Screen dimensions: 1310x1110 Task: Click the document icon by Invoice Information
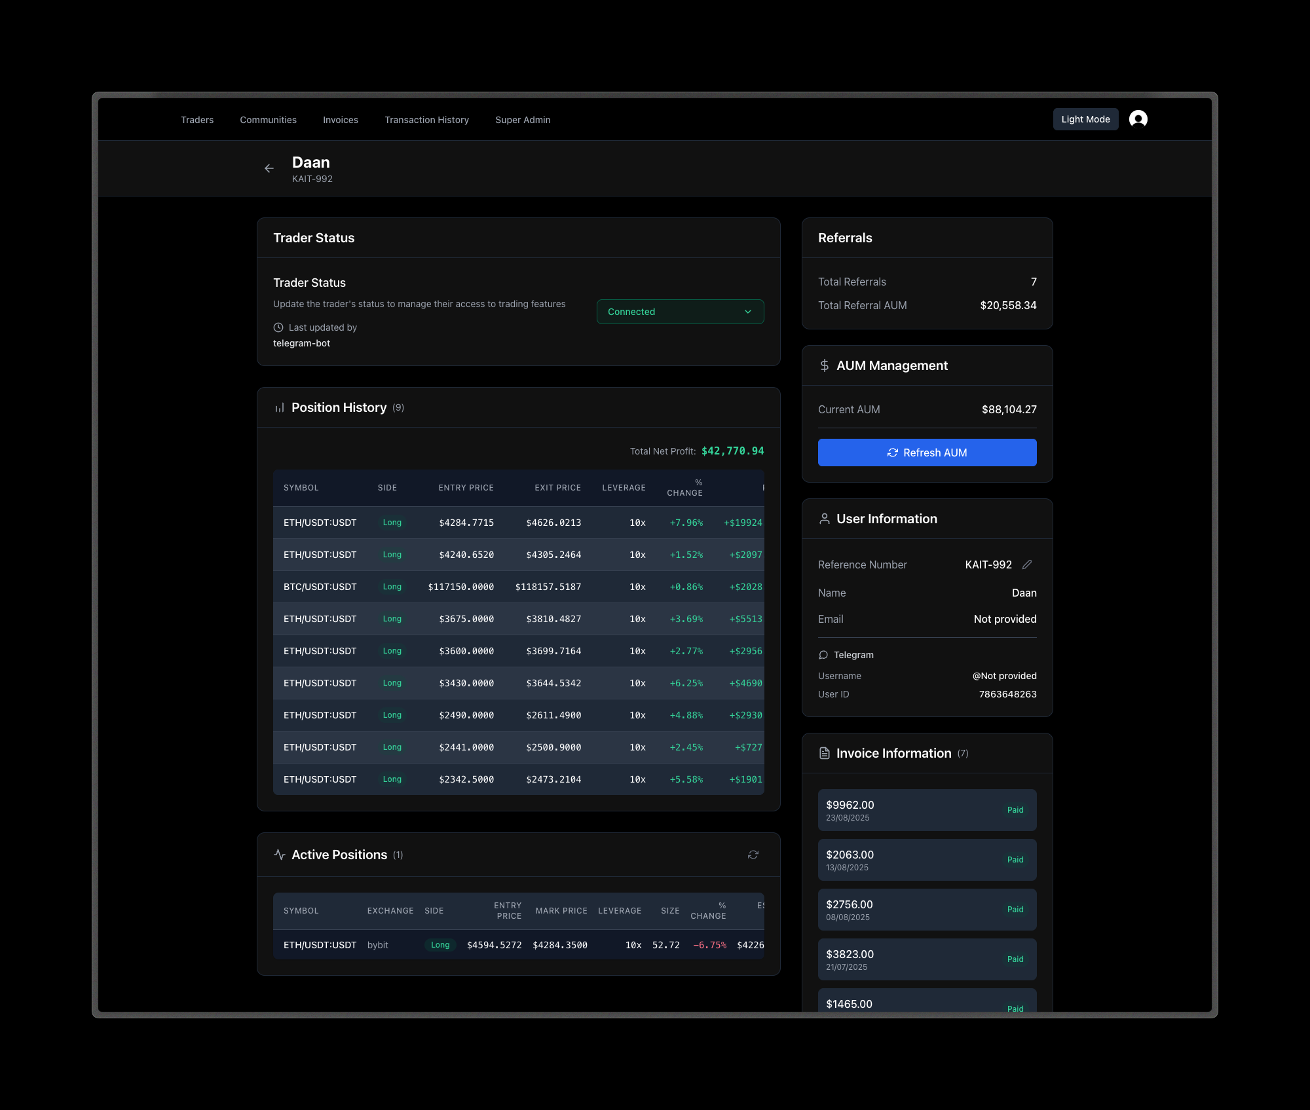click(825, 753)
